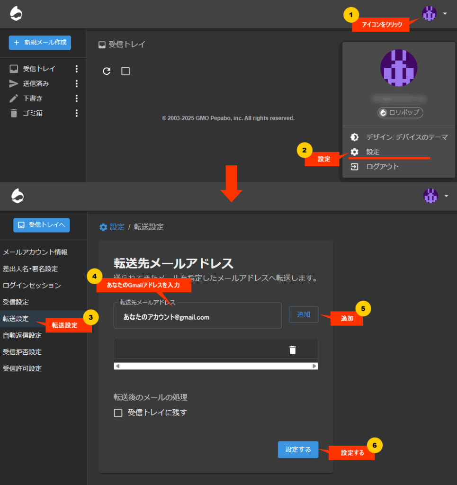
Task: Open the account dropdown arrow at top right
Action: point(445,14)
